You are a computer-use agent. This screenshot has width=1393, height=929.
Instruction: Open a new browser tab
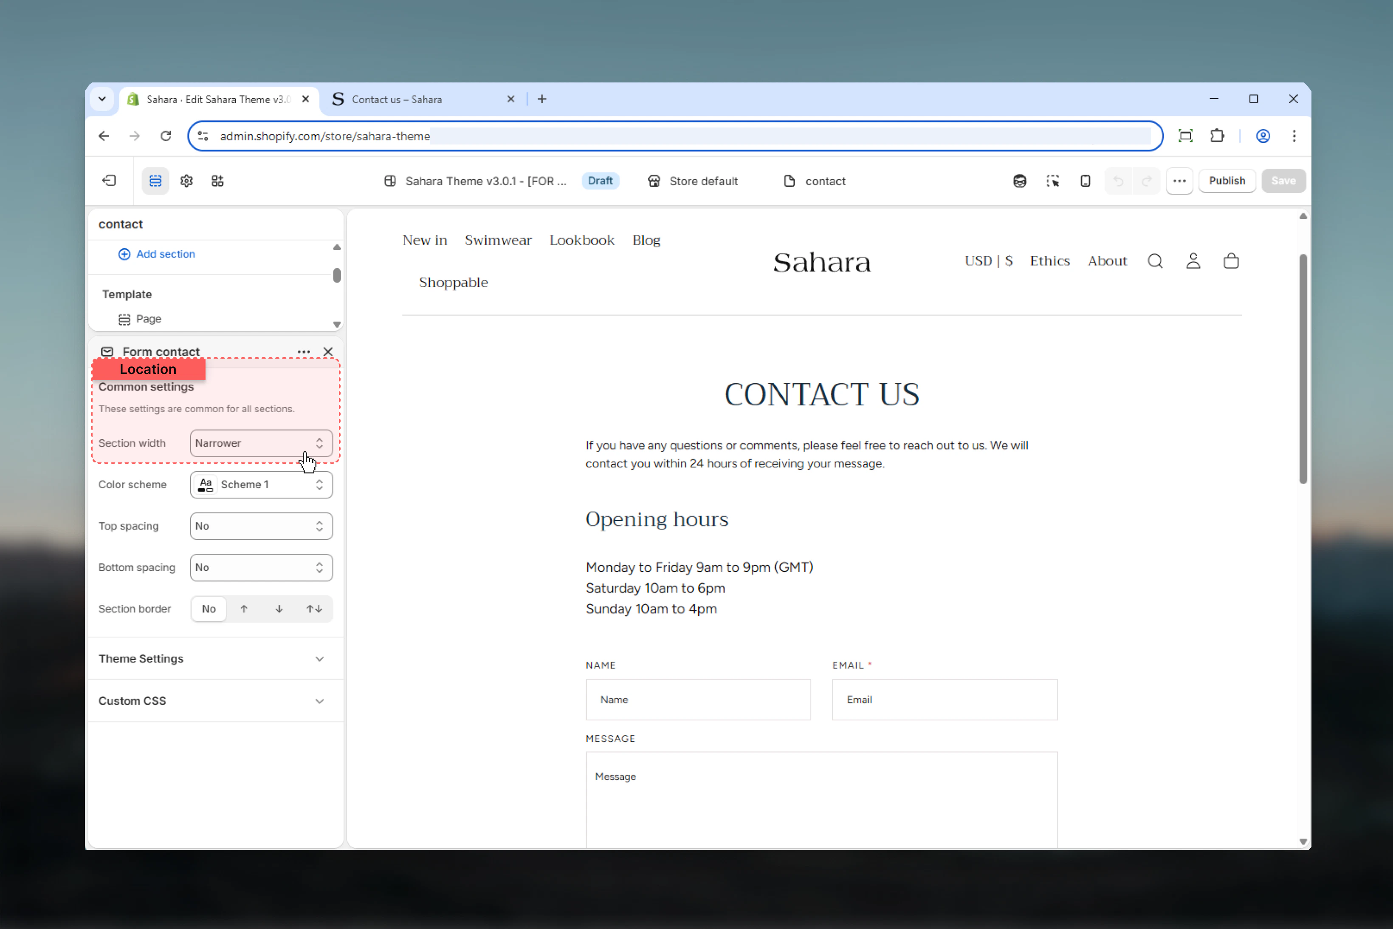(x=541, y=99)
